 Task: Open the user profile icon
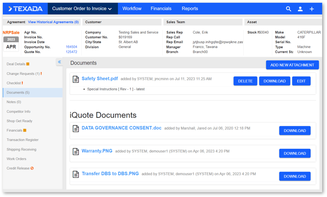[x=300, y=9]
